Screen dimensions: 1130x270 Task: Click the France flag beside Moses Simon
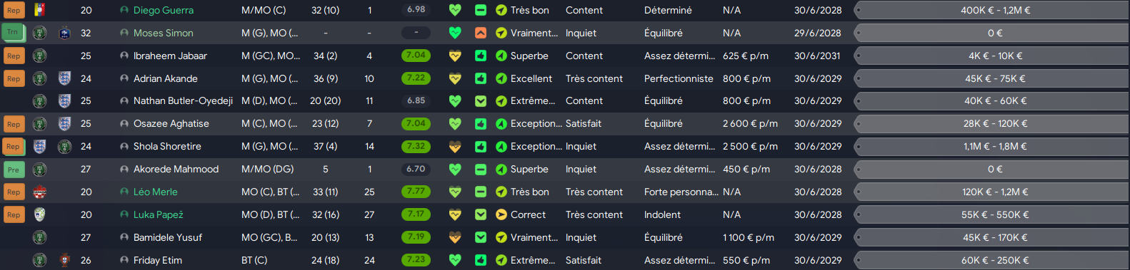click(x=65, y=33)
